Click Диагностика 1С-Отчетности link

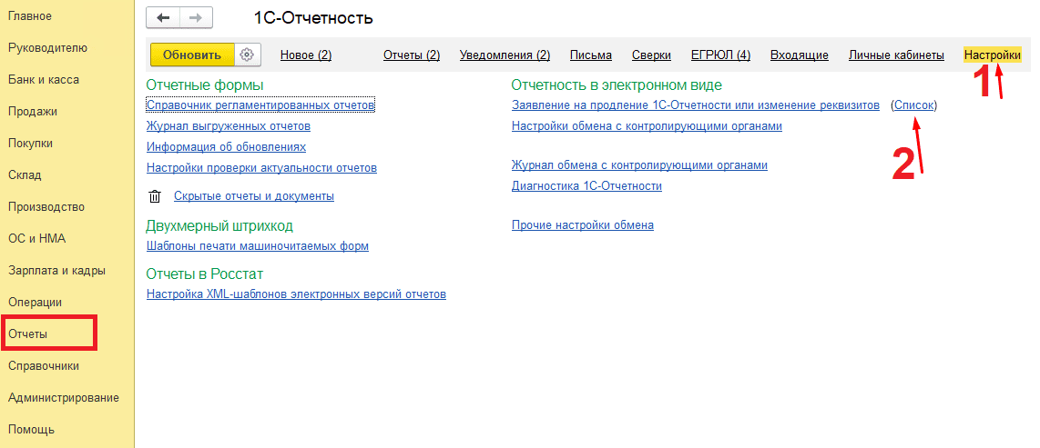(x=587, y=186)
